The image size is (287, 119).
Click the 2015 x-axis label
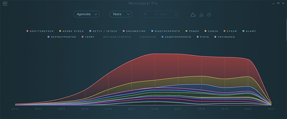[131, 109]
